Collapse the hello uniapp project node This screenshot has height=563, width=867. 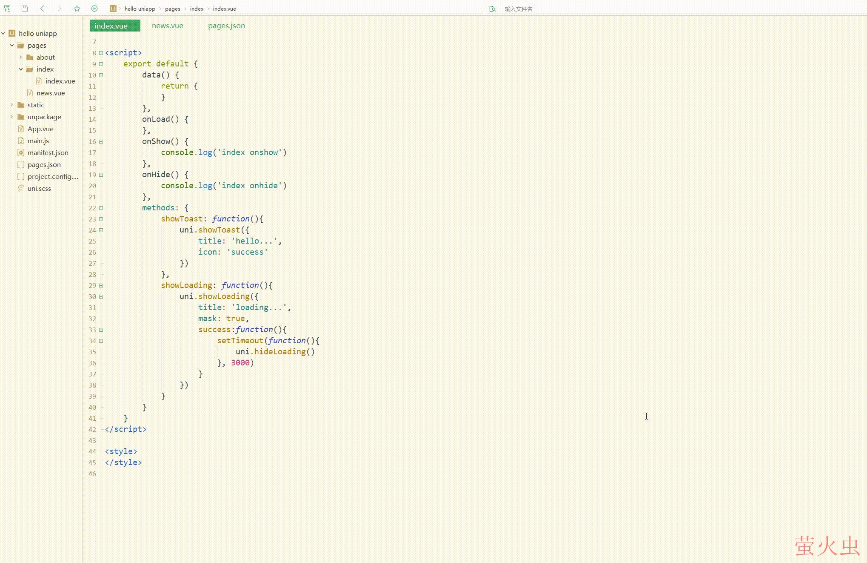coord(3,33)
